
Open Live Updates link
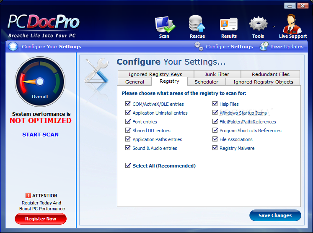click(287, 47)
